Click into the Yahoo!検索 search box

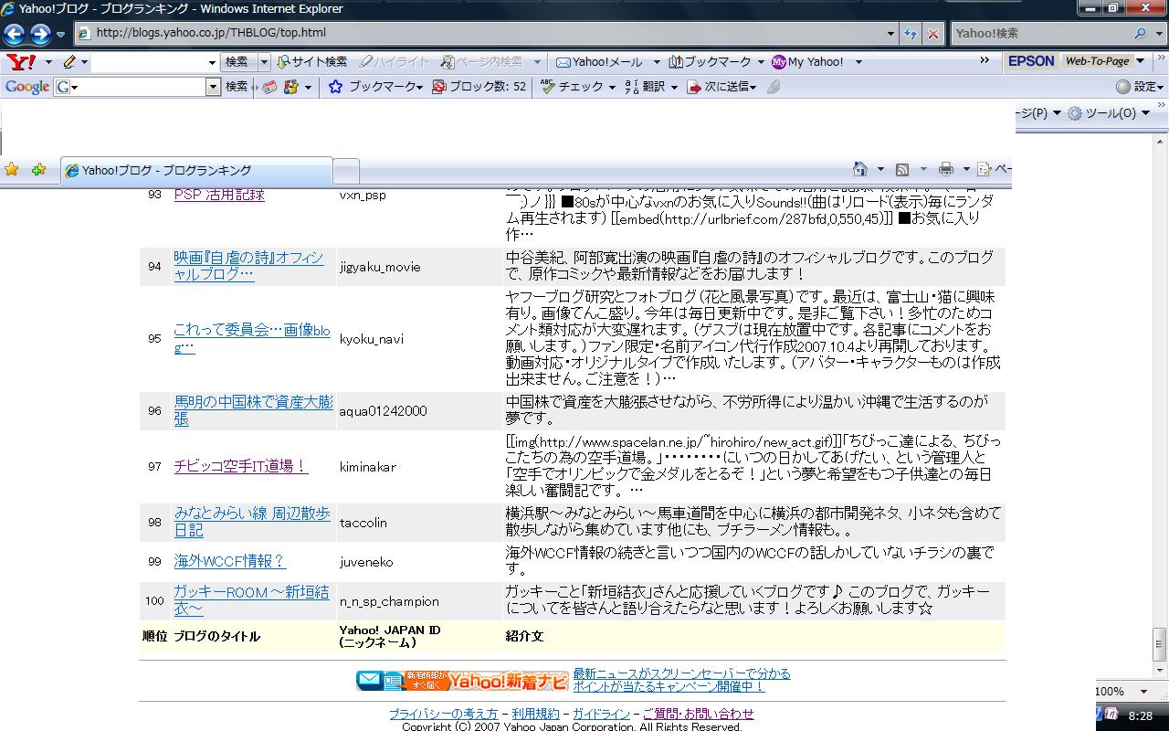(1041, 33)
